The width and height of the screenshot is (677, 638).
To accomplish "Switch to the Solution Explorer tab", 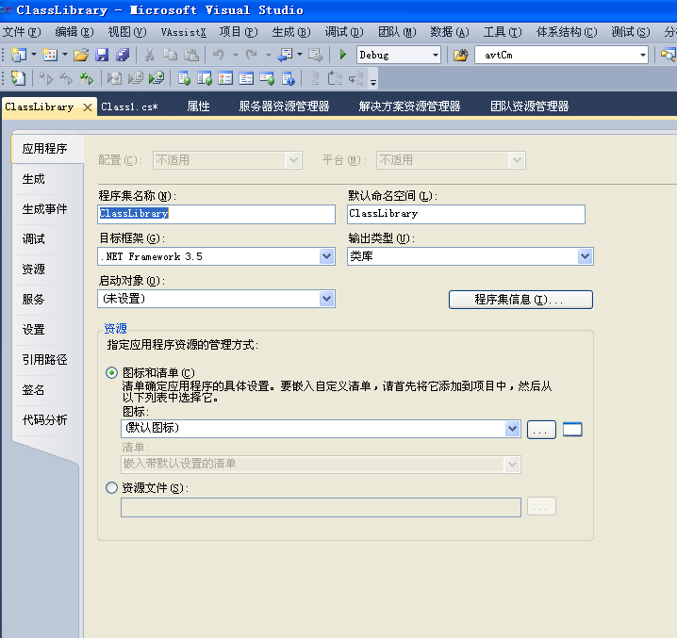I will point(409,106).
